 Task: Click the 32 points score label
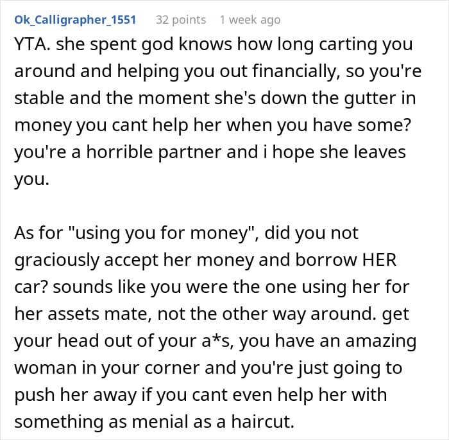click(x=181, y=19)
